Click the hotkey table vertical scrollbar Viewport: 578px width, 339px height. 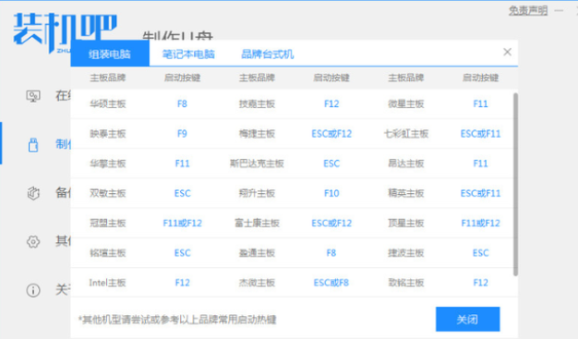tap(515, 185)
